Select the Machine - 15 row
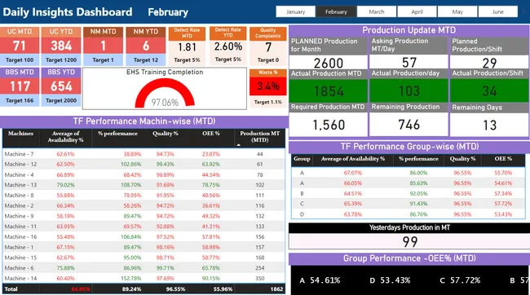The width and height of the screenshot is (530, 295). click(x=144, y=258)
